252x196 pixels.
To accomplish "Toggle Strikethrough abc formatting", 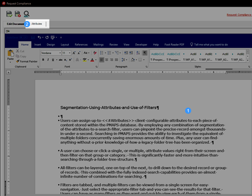I will click(x=61, y=60).
